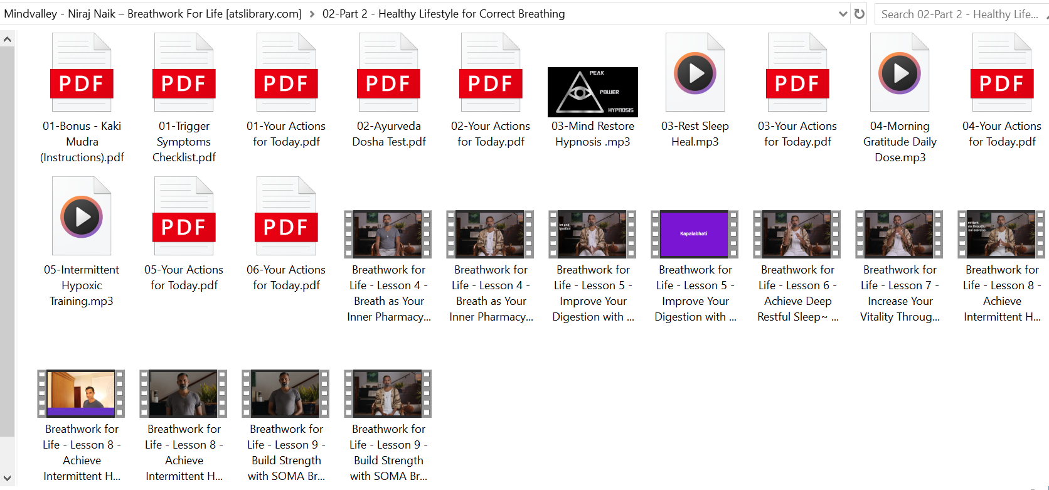This screenshot has height=490, width=1049.
Task: Click the scroll up arrow on left scrollbar
Action: point(7,40)
